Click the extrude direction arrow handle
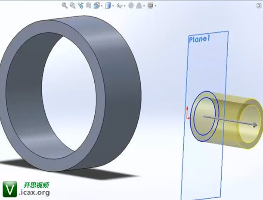 click(x=254, y=125)
